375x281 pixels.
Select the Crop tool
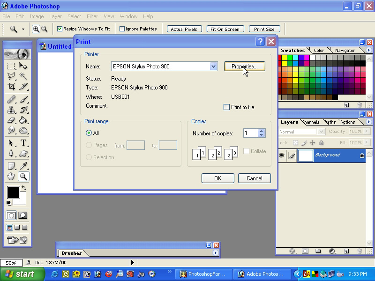(x=12, y=87)
